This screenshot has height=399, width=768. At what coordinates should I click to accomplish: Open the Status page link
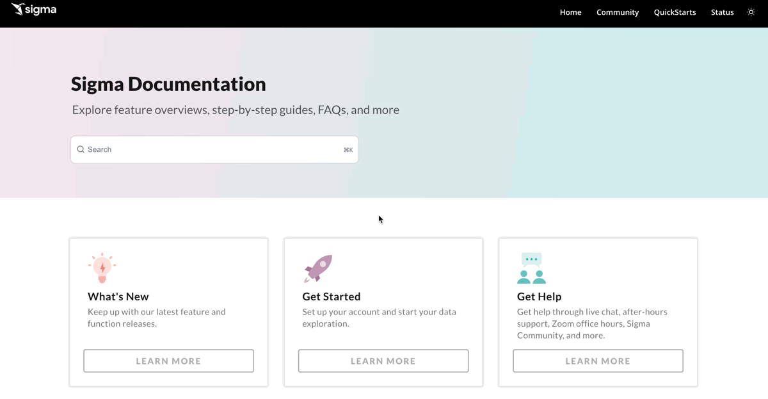pyautogui.click(x=722, y=12)
